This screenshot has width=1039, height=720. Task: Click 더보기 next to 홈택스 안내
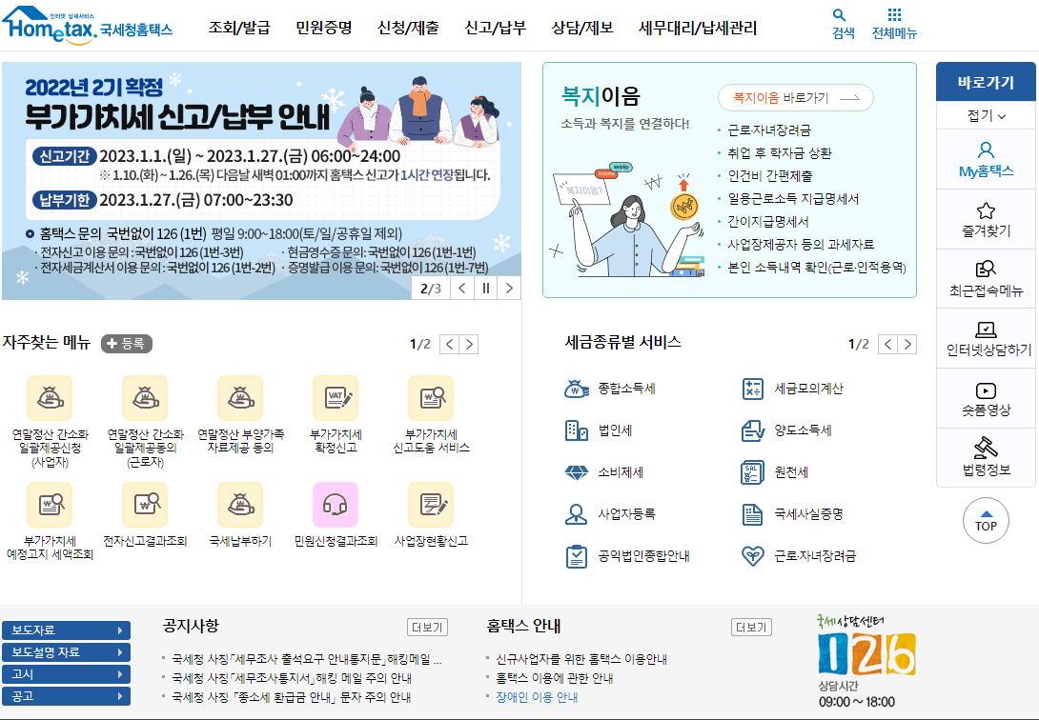(x=751, y=627)
